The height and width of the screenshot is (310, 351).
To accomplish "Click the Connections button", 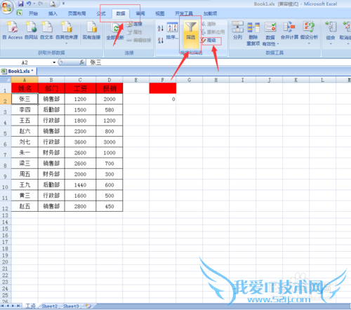I will click(135, 24).
